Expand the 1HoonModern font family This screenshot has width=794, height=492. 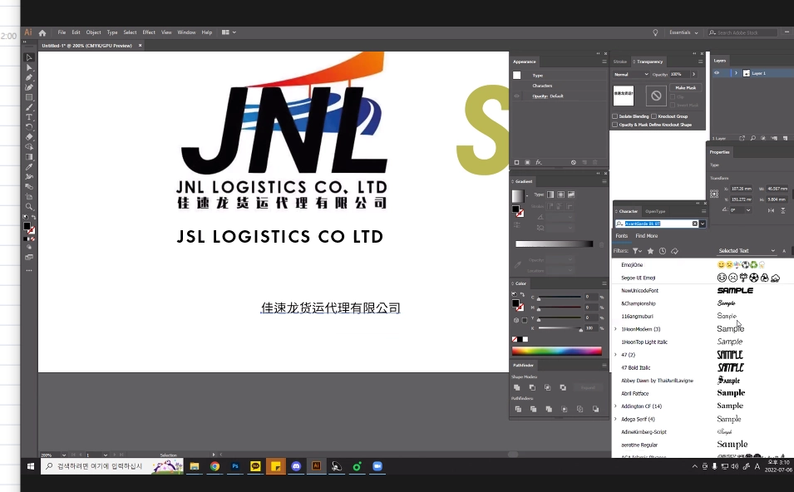[616, 329]
